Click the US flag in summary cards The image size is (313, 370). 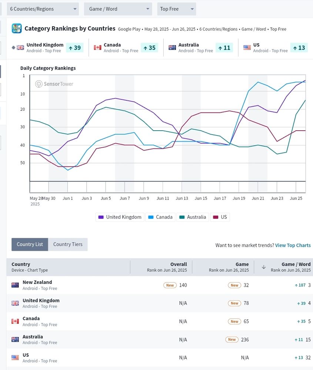[247, 47]
